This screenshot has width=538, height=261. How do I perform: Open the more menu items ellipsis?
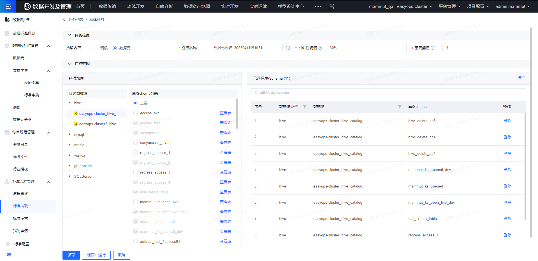pos(318,6)
